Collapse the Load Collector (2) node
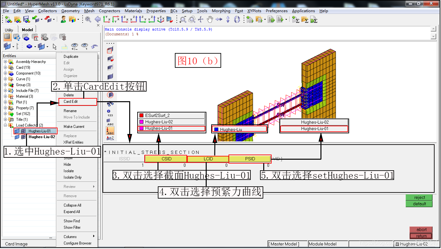Screen dimensions: 441x249 5,125
